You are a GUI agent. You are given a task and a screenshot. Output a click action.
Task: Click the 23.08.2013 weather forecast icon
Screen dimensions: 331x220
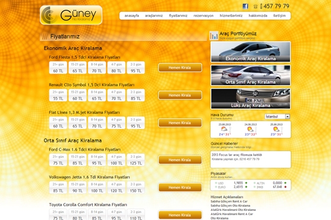[x=224, y=129]
